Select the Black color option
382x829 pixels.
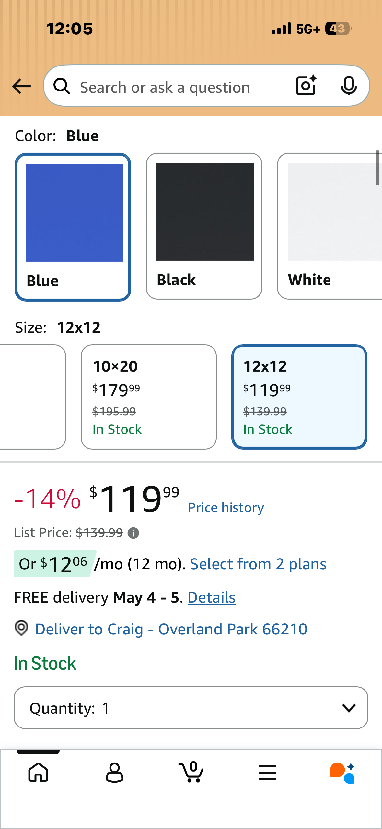[x=204, y=226]
